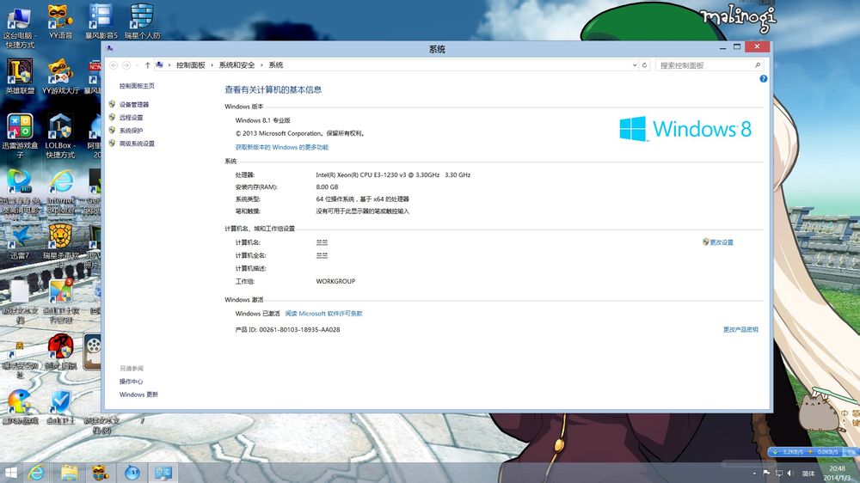Viewport: 860px width, 483px height.
Task: Click 更改设置 next to computer name
Action: 722,242
